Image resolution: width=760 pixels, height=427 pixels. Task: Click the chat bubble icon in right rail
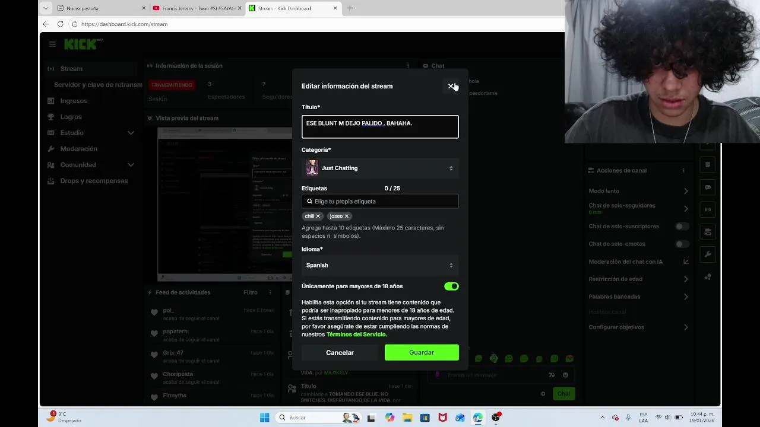click(708, 187)
